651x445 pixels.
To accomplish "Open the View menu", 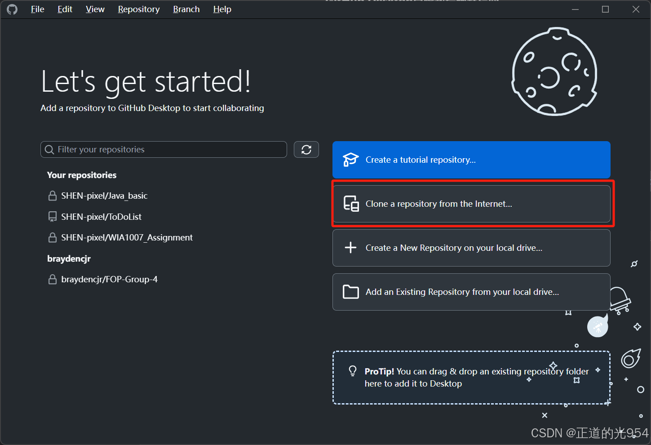I will click(95, 9).
